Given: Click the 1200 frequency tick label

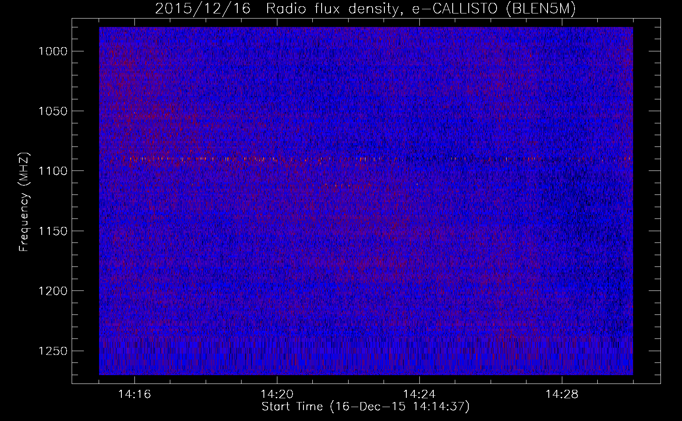Looking at the screenshot, I should point(53,291).
